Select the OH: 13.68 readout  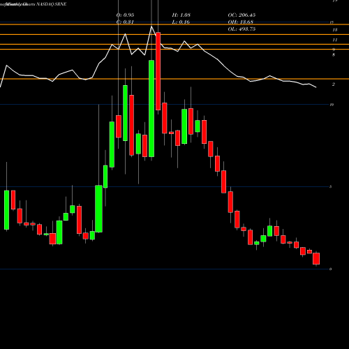(x=241, y=22)
